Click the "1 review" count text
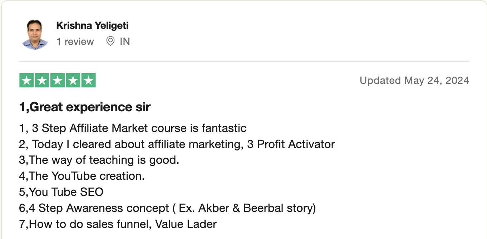Screen dimensions: 487x239 pos(75,42)
